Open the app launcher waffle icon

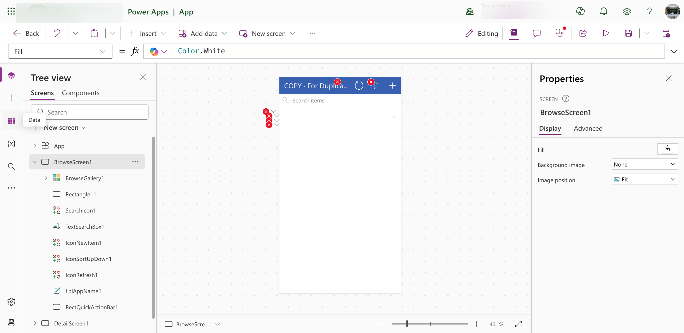[x=11, y=11]
